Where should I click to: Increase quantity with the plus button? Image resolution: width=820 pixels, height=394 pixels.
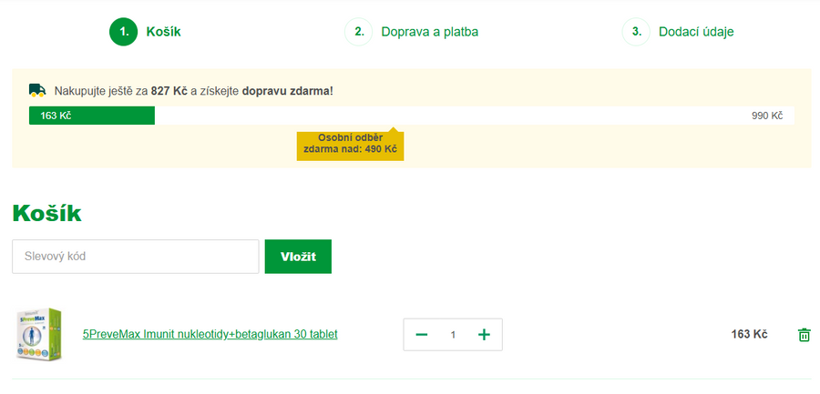(484, 335)
